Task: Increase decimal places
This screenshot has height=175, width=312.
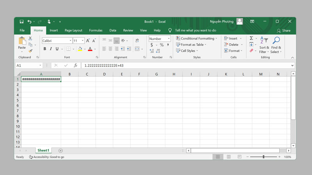Action: pos(152,51)
